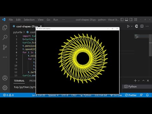Viewport: 152px width, 114px height.
Task: Open the new terminal launch profile dropdown
Action: point(139,81)
